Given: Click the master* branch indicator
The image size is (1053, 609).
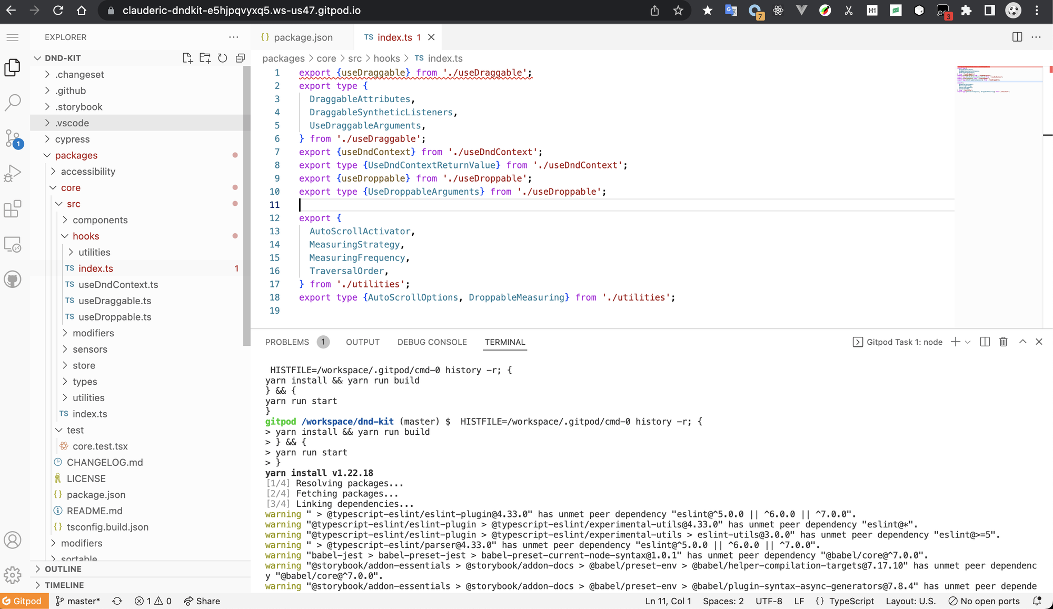Looking at the screenshot, I should pyautogui.click(x=77, y=601).
